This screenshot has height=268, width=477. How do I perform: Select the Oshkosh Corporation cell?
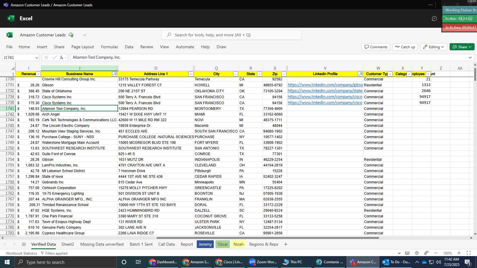(x=79, y=188)
